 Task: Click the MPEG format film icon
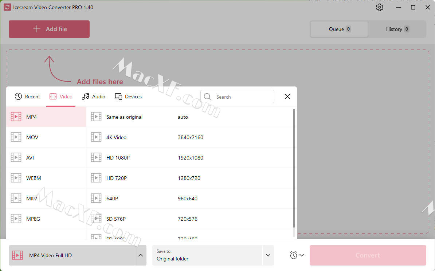[x=16, y=219]
